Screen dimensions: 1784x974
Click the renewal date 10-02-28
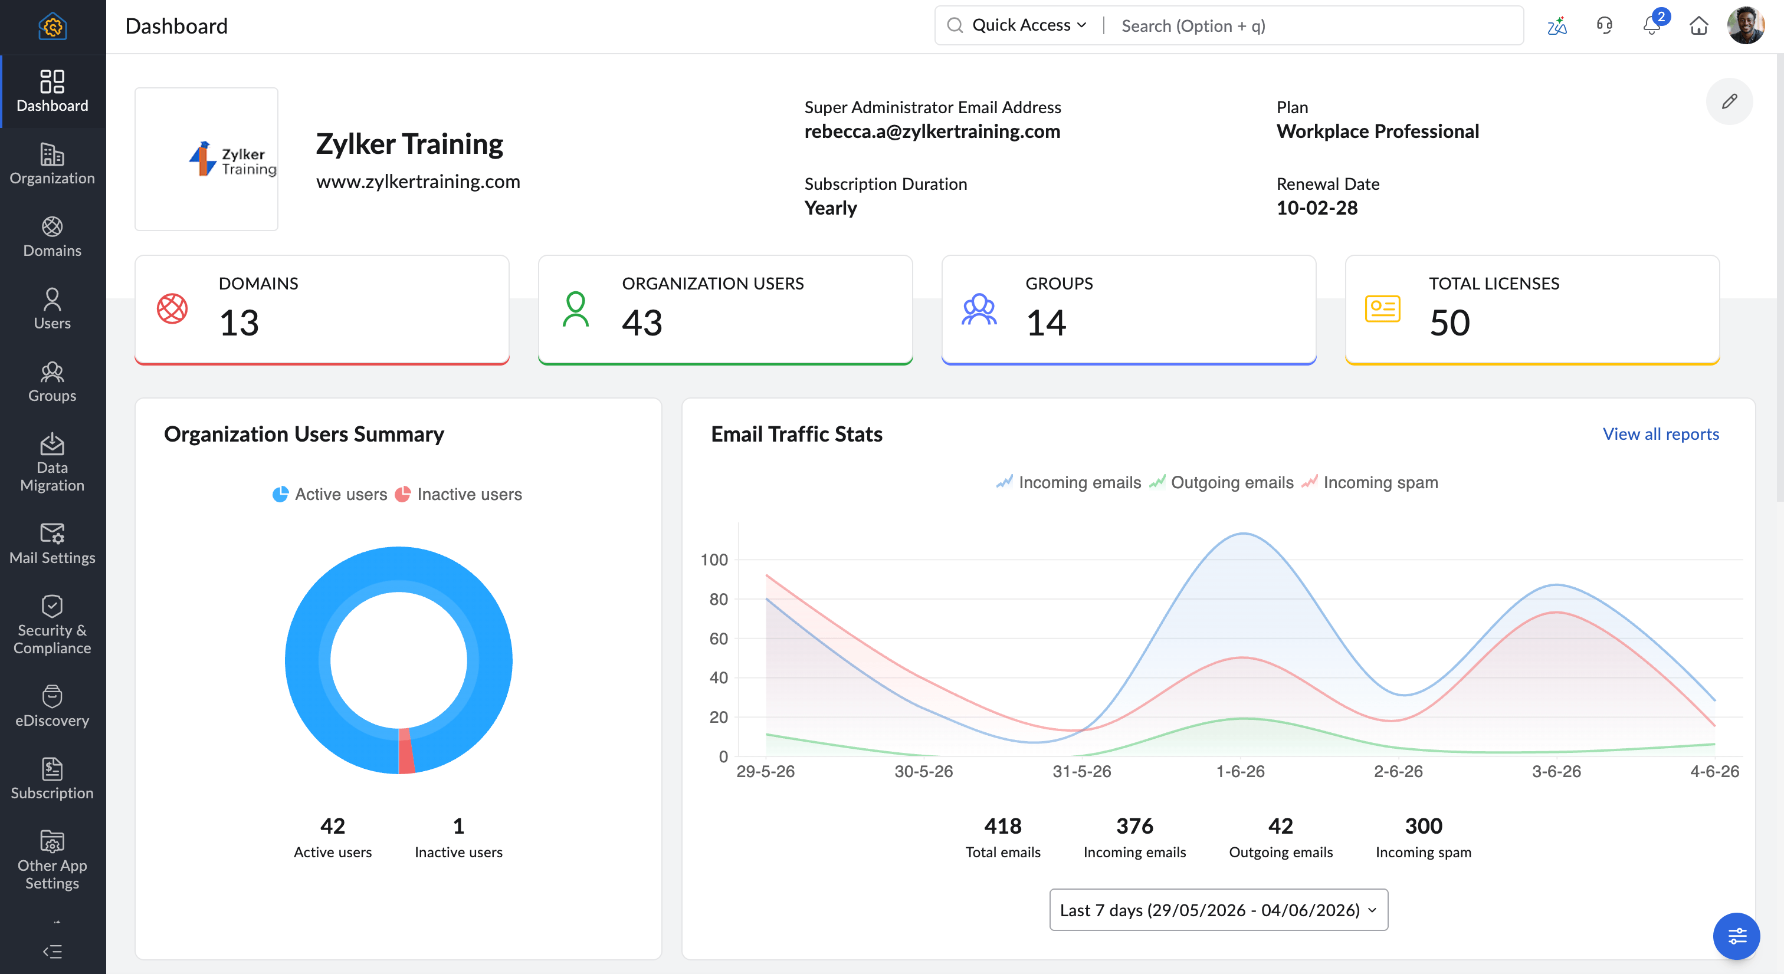(x=1317, y=208)
